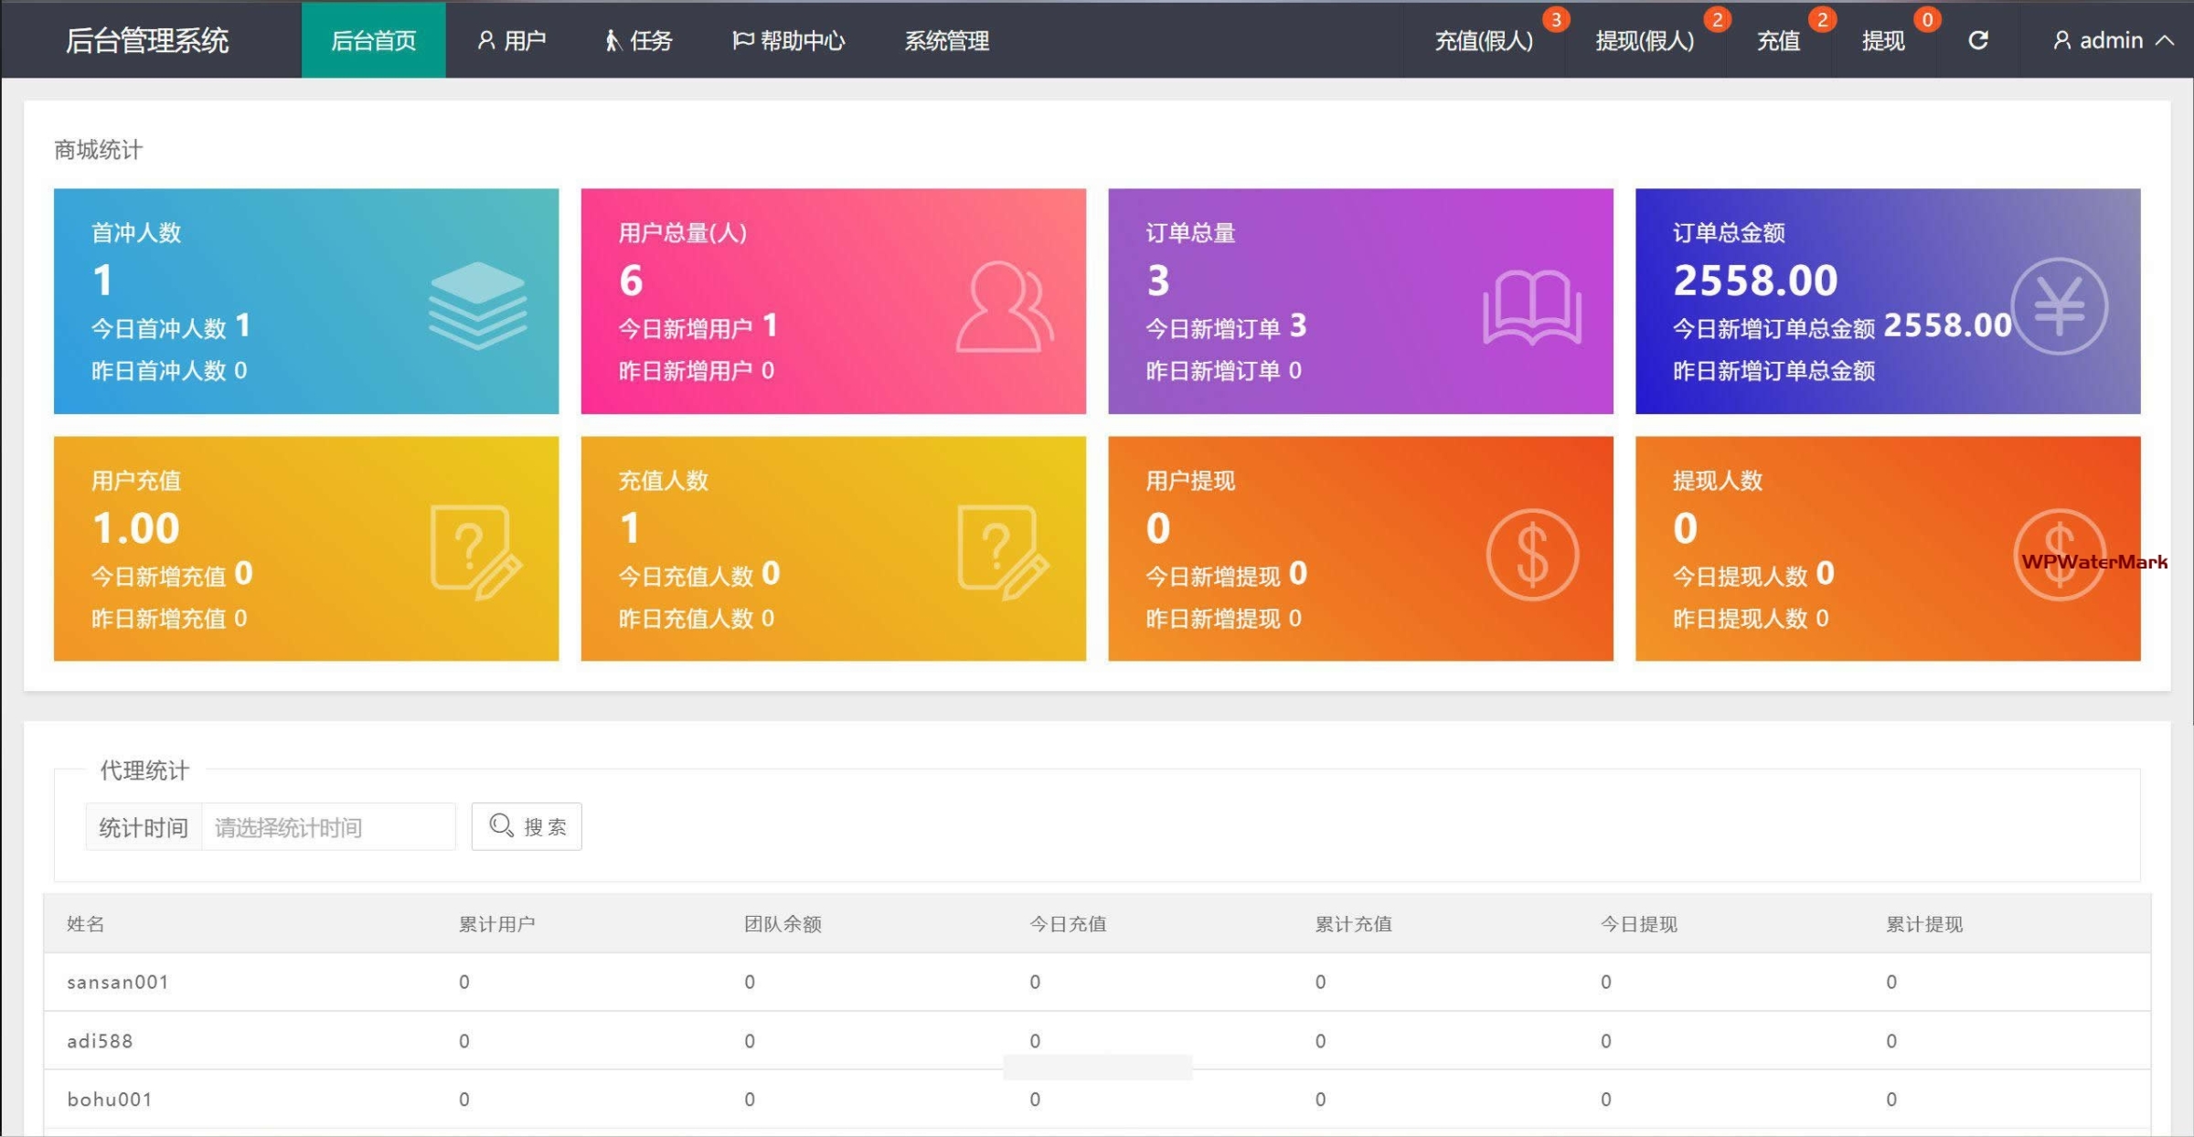The width and height of the screenshot is (2194, 1137).
Task: Click the edit note icon on 用户充值 card
Action: [x=475, y=551]
